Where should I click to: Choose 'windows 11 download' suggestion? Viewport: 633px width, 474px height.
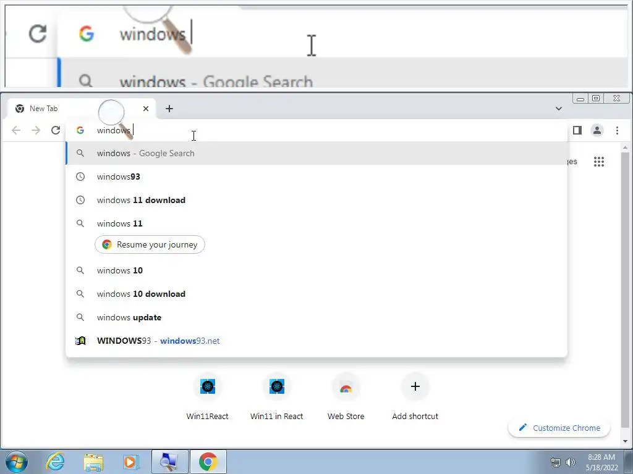[316, 200]
